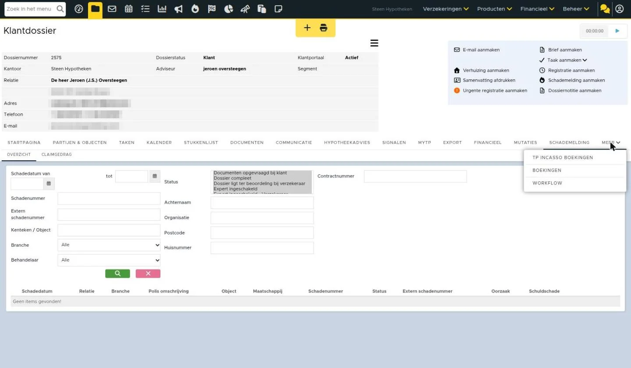Expand the Financieel top menu
This screenshot has height=368, width=631.
[537, 9]
